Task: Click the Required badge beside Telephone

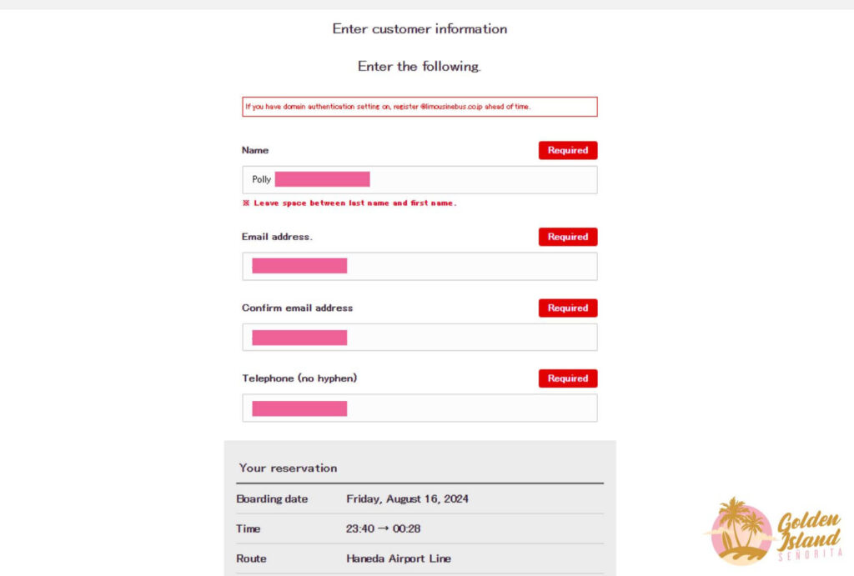Action: [568, 378]
